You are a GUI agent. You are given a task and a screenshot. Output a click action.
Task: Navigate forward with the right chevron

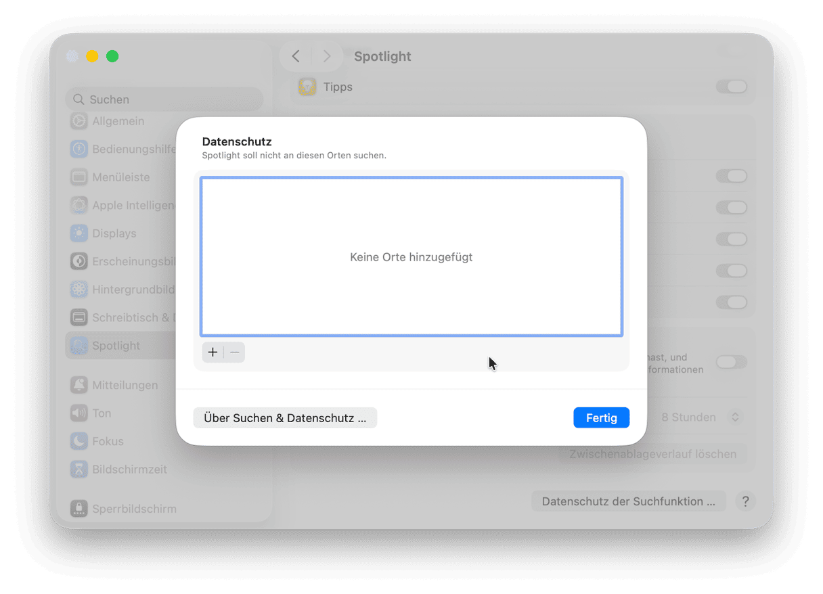(327, 57)
